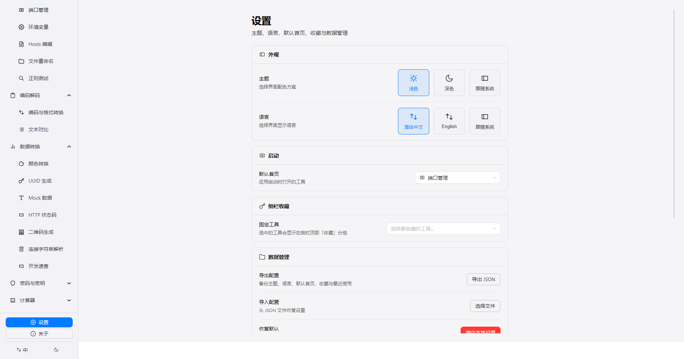Viewport: 684px width, 359px height.
Task: Click the 文本对比 list icon
Action: point(21,130)
